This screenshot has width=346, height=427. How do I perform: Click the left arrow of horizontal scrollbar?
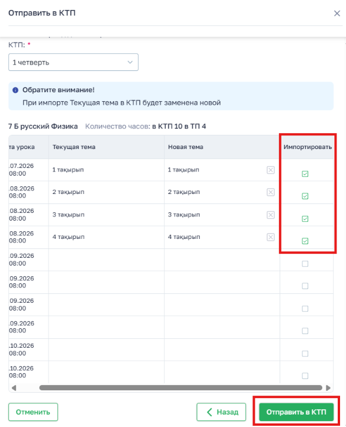(x=14, y=388)
